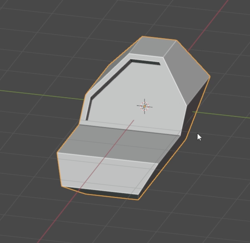The image size is (250, 243).
Task: Click the 3D cursor crosshair on the backrest
Action: click(144, 106)
